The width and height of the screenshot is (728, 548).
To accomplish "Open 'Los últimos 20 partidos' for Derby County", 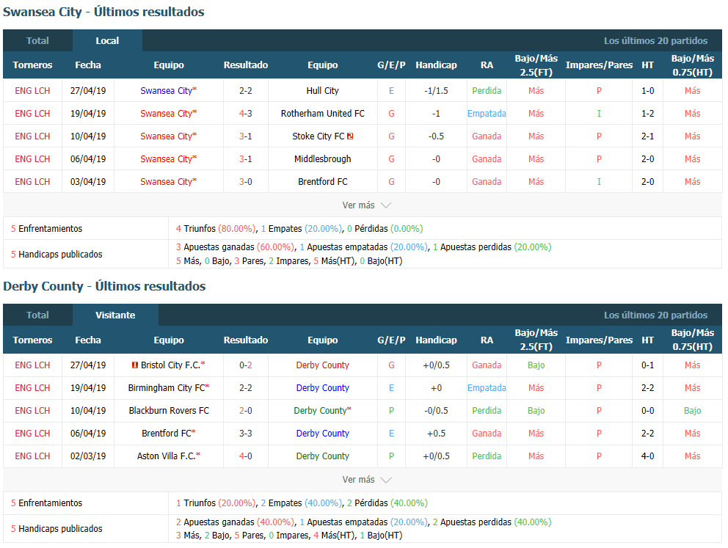I will tap(655, 315).
